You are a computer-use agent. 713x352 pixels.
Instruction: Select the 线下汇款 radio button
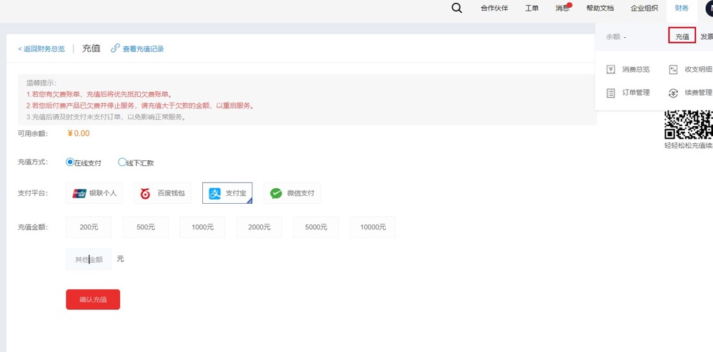pos(122,162)
